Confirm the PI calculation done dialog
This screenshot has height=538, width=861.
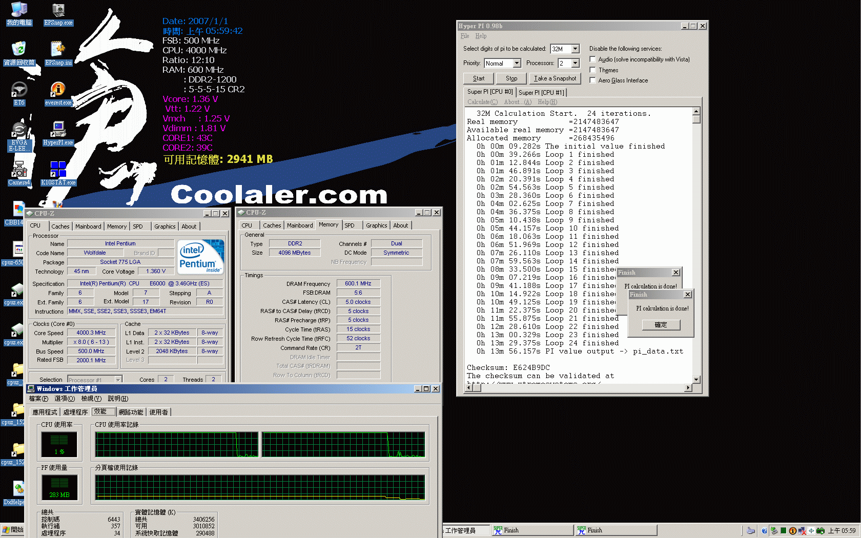661,325
